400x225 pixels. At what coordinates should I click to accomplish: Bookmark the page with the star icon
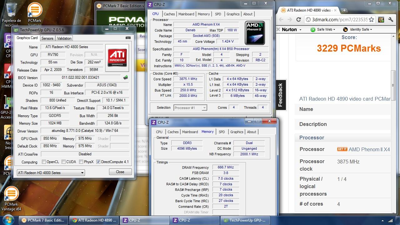[x=371, y=19]
